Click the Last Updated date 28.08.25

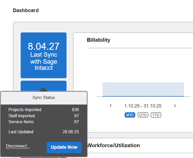pyautogui.click(x=71, y=132)
